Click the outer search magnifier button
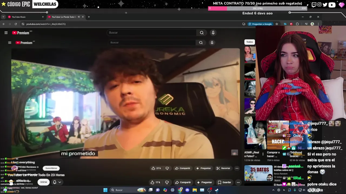Viewport: 346px width, 194px height. click(202, 33)
